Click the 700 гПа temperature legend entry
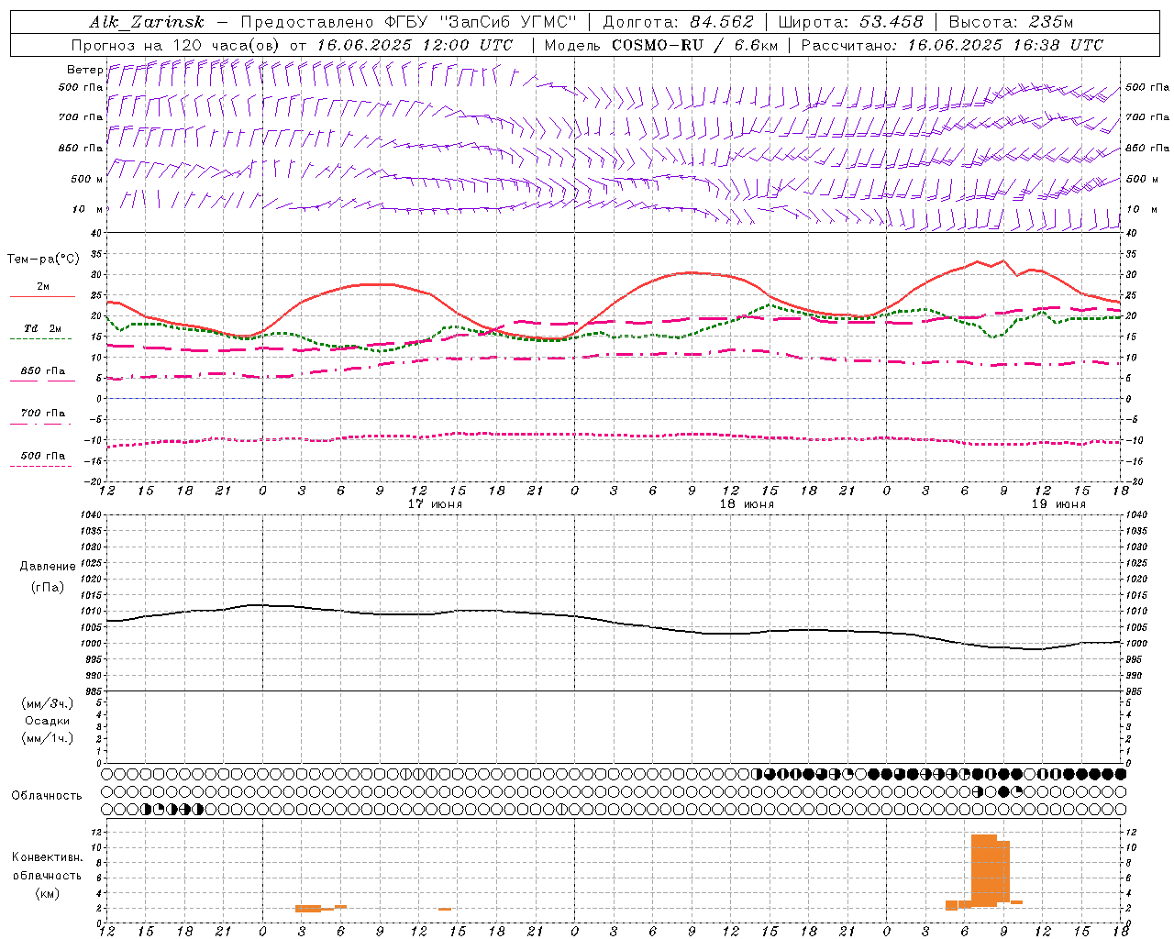Image resolution: width=1174 pixels, height=939 pixels. [x=43, y=414]
